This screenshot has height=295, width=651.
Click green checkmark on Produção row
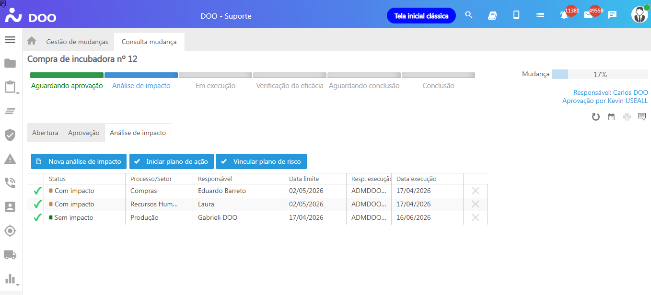click(37, 217)
